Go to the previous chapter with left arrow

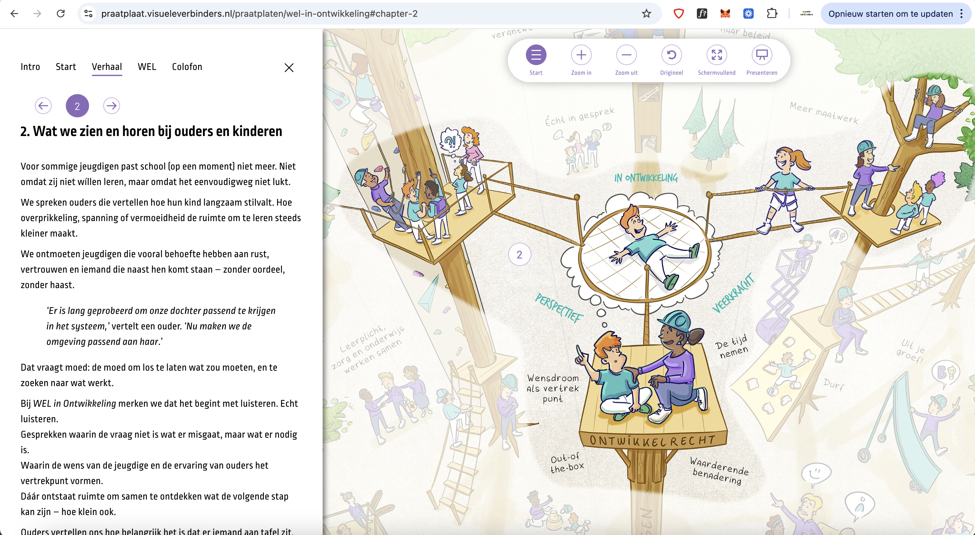pos(44,106)
